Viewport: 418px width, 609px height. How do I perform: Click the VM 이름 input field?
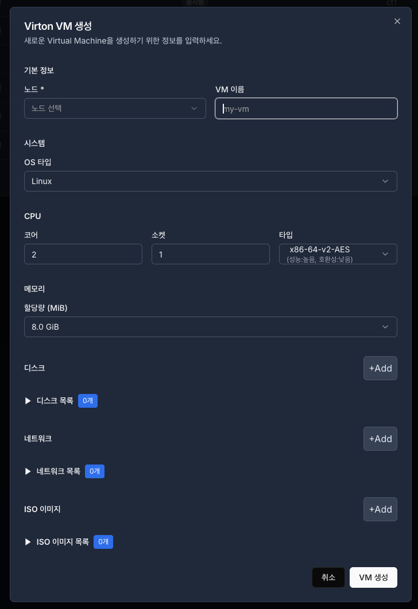[x=306, y=108]
